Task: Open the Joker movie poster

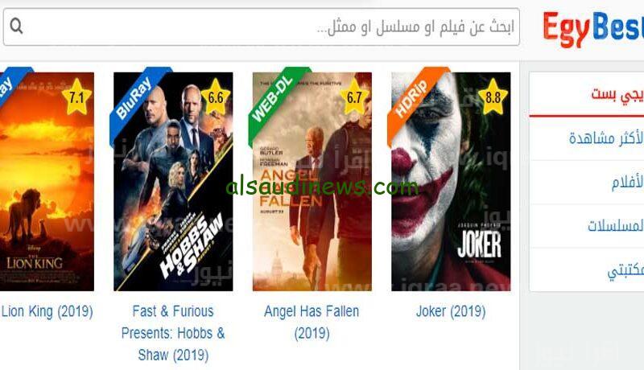Action: pos(451,182)
